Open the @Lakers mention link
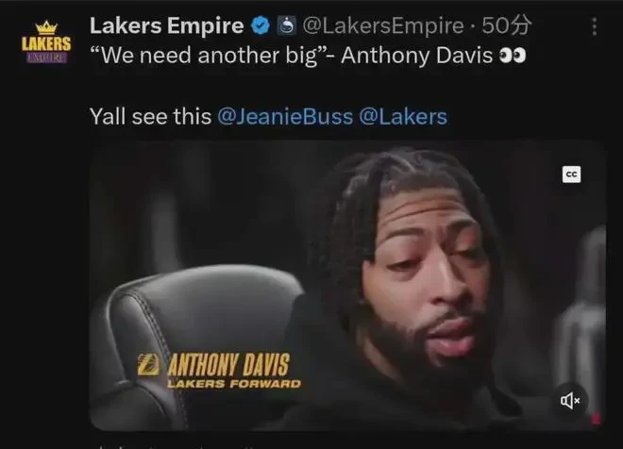 (403, 117)
